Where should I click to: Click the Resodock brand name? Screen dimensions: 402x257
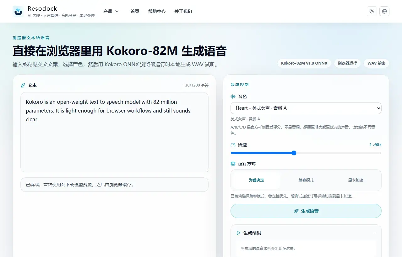[x=42, y=8]
